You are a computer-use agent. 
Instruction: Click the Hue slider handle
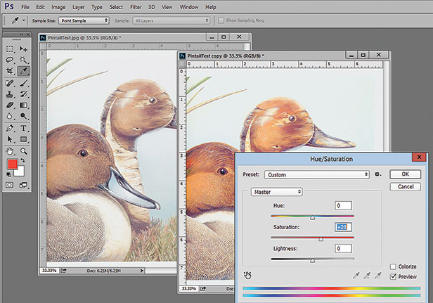click(312, 218)
